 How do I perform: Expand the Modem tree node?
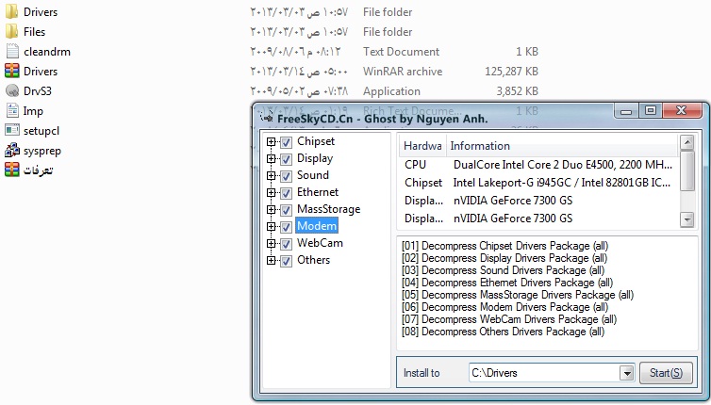[272, 226]
